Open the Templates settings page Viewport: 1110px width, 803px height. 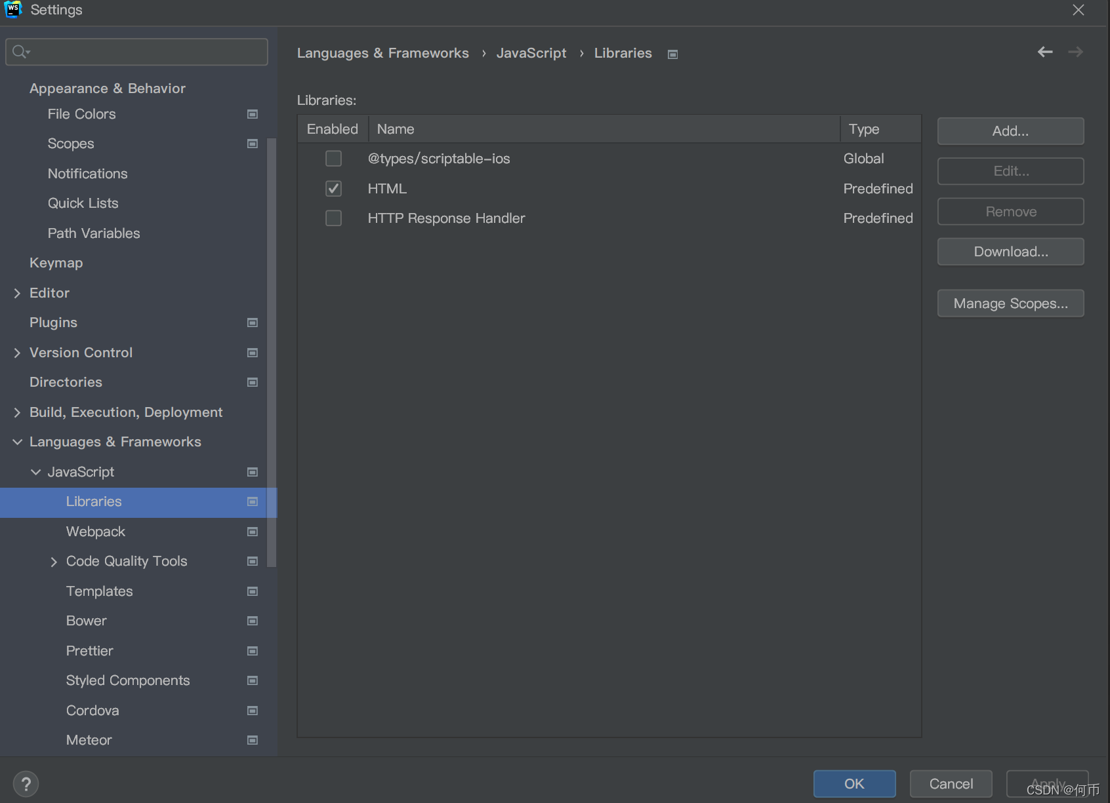100,591
